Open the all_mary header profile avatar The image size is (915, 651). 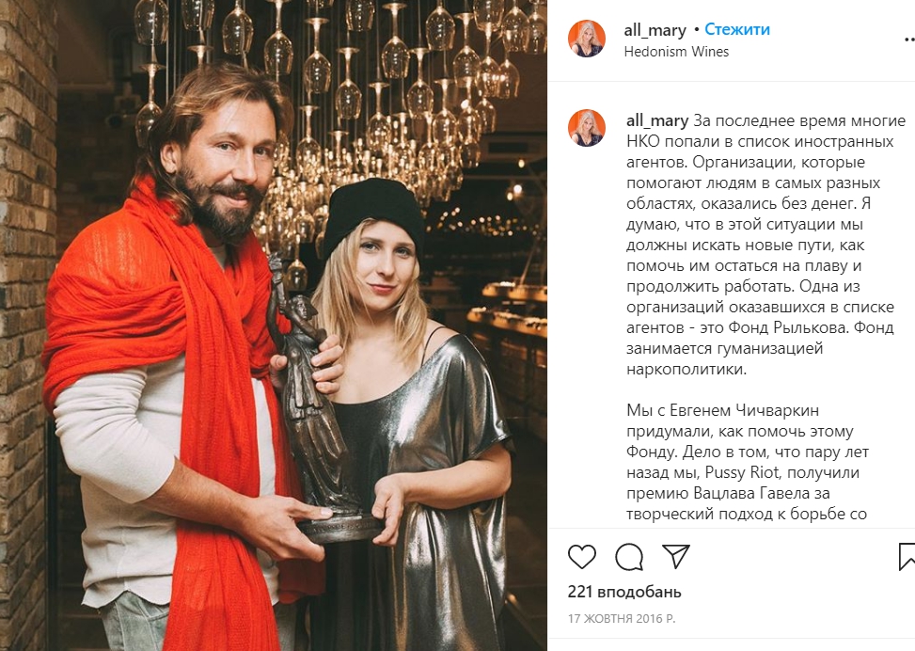coord(587,39)
